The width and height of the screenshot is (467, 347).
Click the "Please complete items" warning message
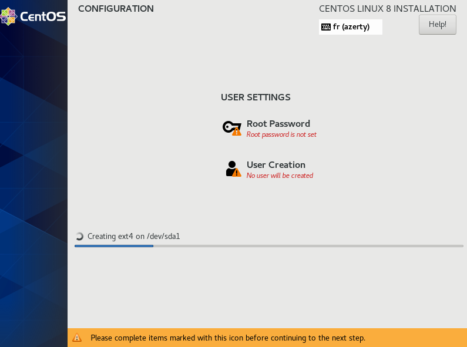[x=228, y=338]
